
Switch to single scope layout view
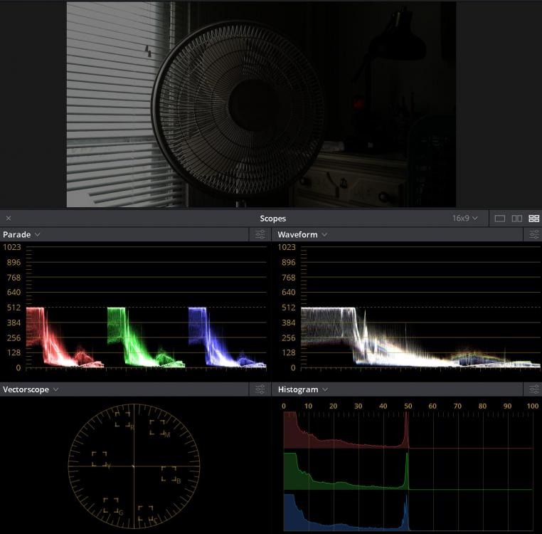click(x=500, y=219)
